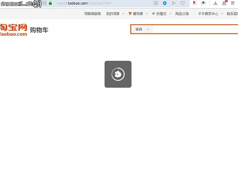
Task: Click the 聯系客服 customer service link
Action: tap(232, 14)
